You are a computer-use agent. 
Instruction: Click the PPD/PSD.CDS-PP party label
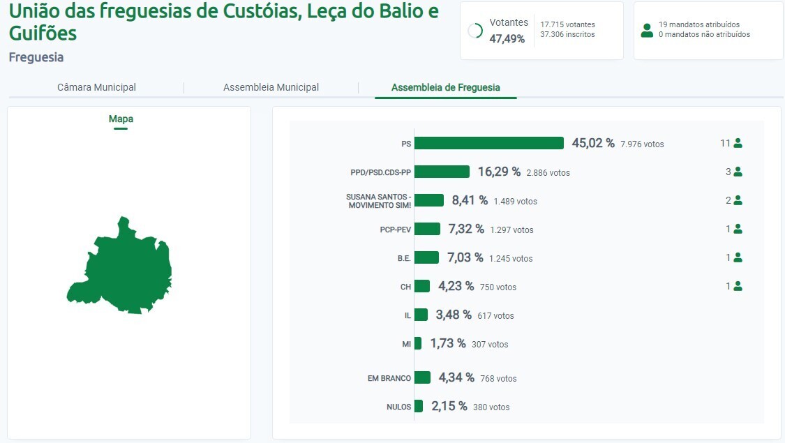pyautogui.click(x=381, y=171)
